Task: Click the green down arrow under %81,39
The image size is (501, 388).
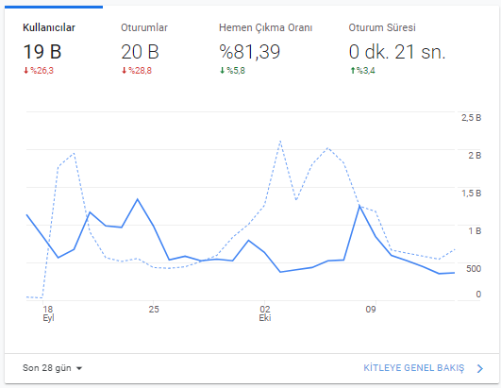Action: click(222, 70)
